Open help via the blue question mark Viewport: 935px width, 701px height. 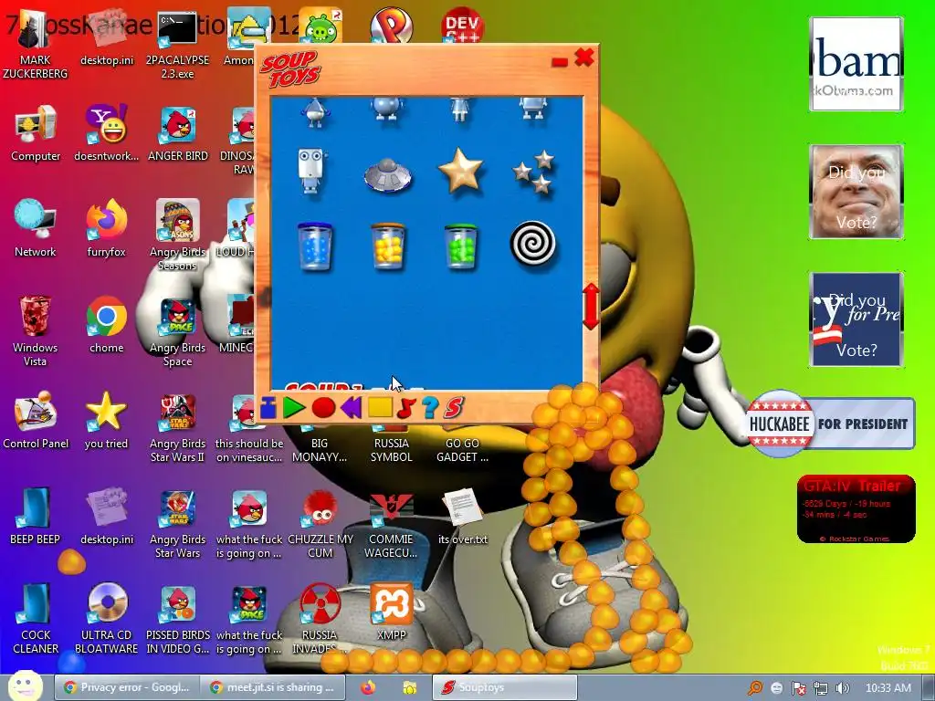coord(430,408)
